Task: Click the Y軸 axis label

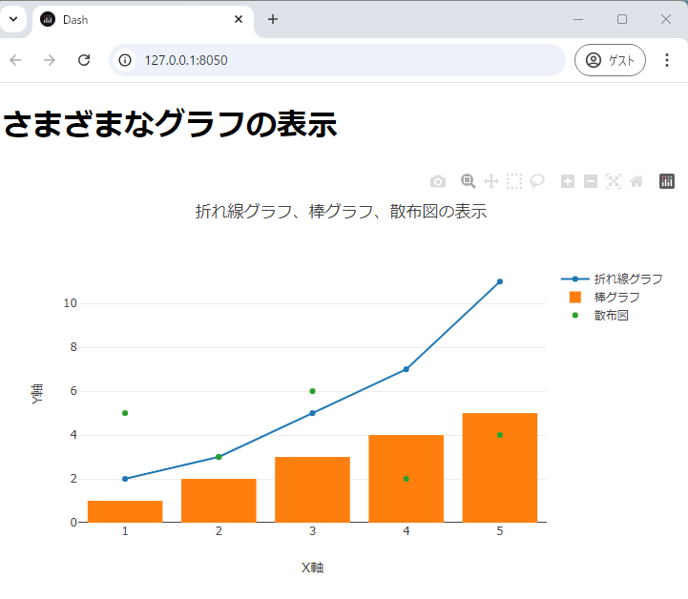Action: tap(37, 394)
